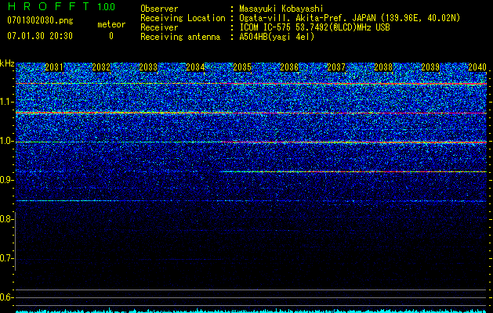Click the kHz axis unit label
This screenshot has height=313, width=493.
[7, 63]
